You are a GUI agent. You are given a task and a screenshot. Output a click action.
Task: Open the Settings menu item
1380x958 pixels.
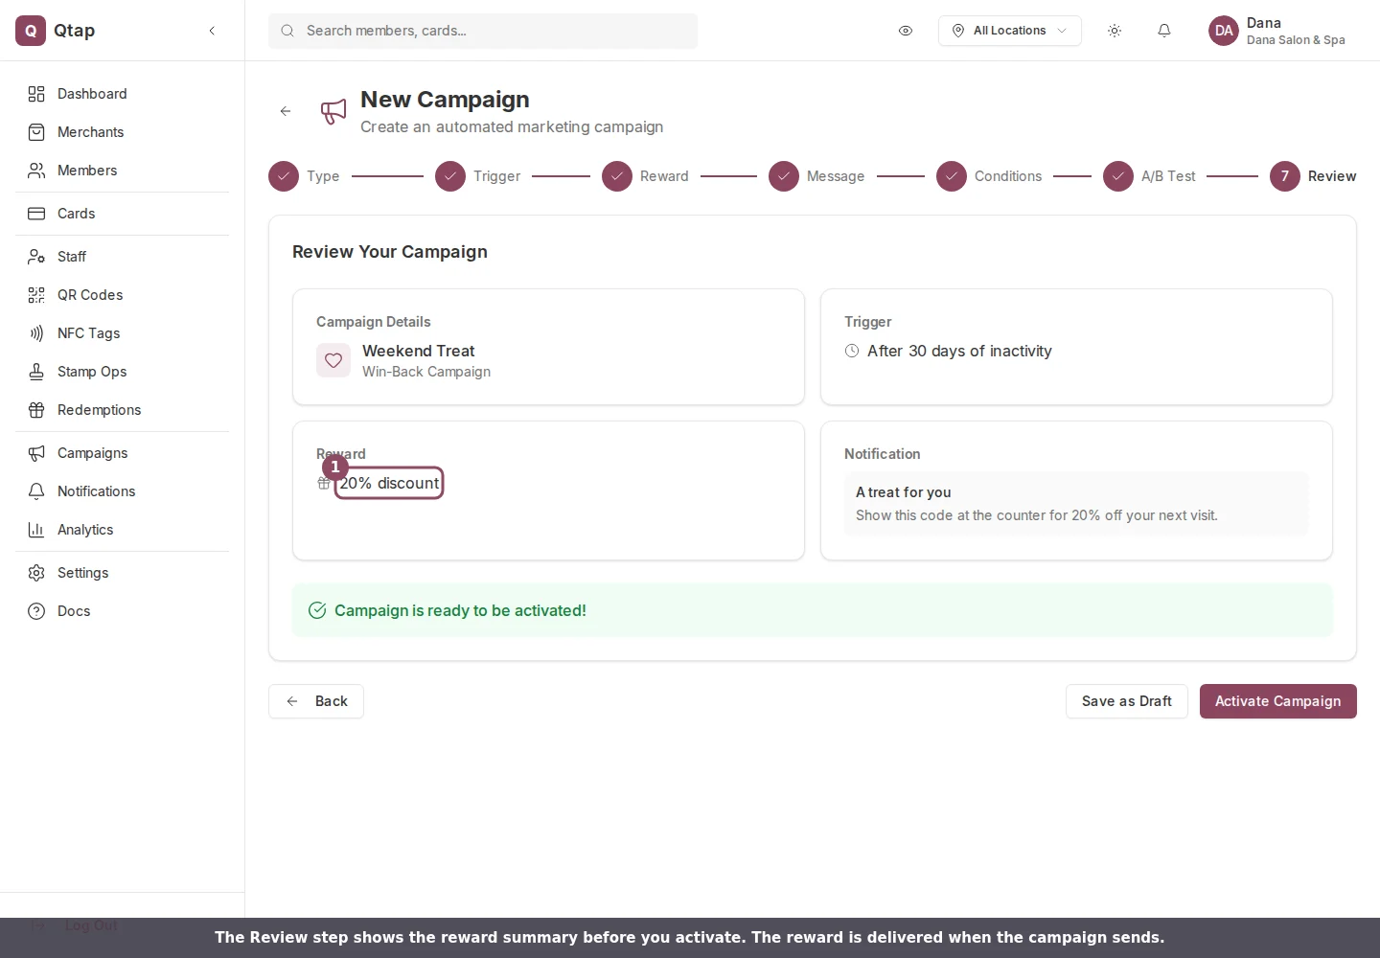tap(122, 573)
